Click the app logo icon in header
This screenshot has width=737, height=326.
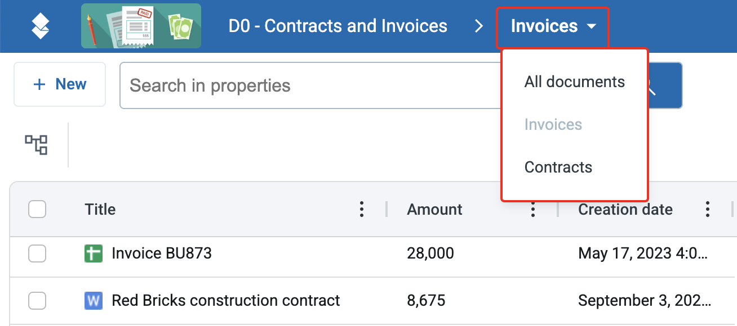point(40,26)
